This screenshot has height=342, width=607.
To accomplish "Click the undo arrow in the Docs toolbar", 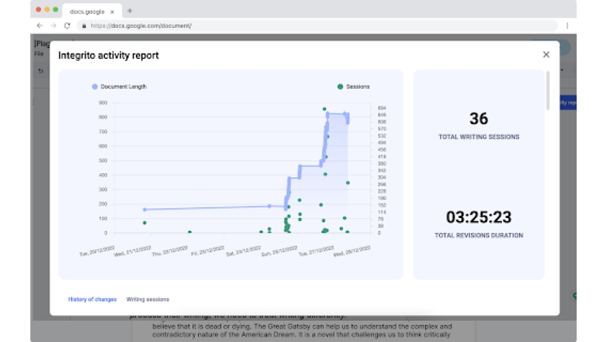I will click(x=41, y=71).
